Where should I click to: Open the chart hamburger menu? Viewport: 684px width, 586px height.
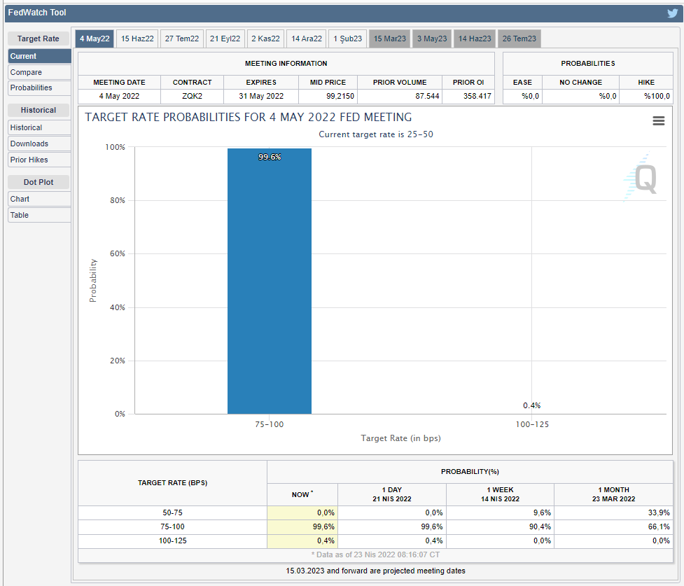(x=658, y=121)
